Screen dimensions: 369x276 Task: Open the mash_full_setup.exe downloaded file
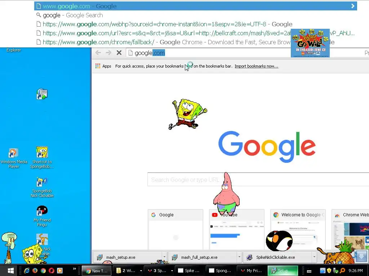(x=203, y=257)
